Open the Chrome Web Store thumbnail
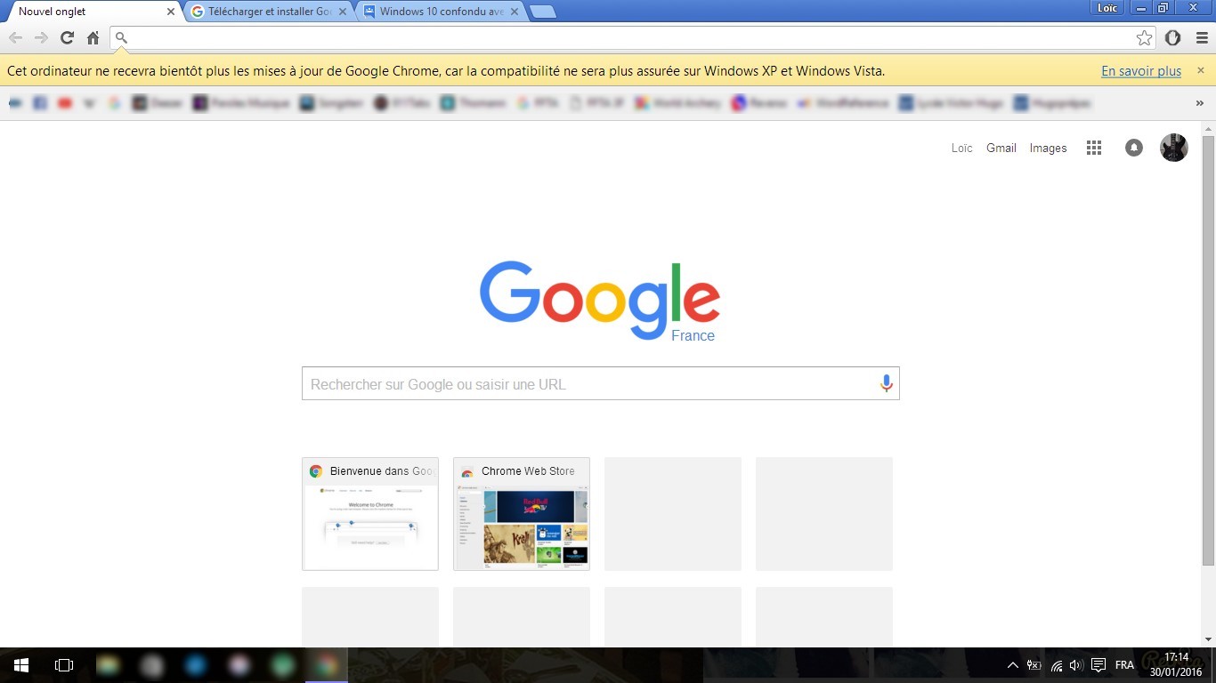This screenshot has width=1216, height=683. pyautogui.click(x=522, y=514)
